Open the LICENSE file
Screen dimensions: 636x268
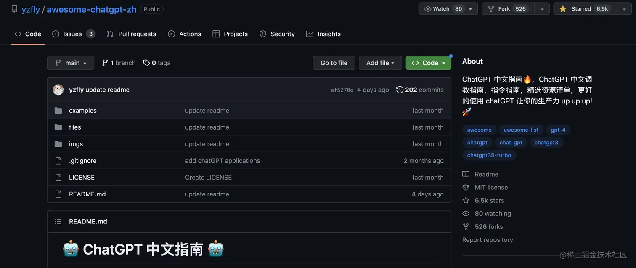82,177
